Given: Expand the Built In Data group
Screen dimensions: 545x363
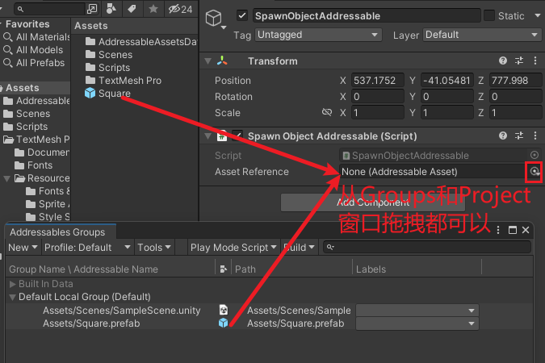Looking at the screenshot, I should [12, 285].
